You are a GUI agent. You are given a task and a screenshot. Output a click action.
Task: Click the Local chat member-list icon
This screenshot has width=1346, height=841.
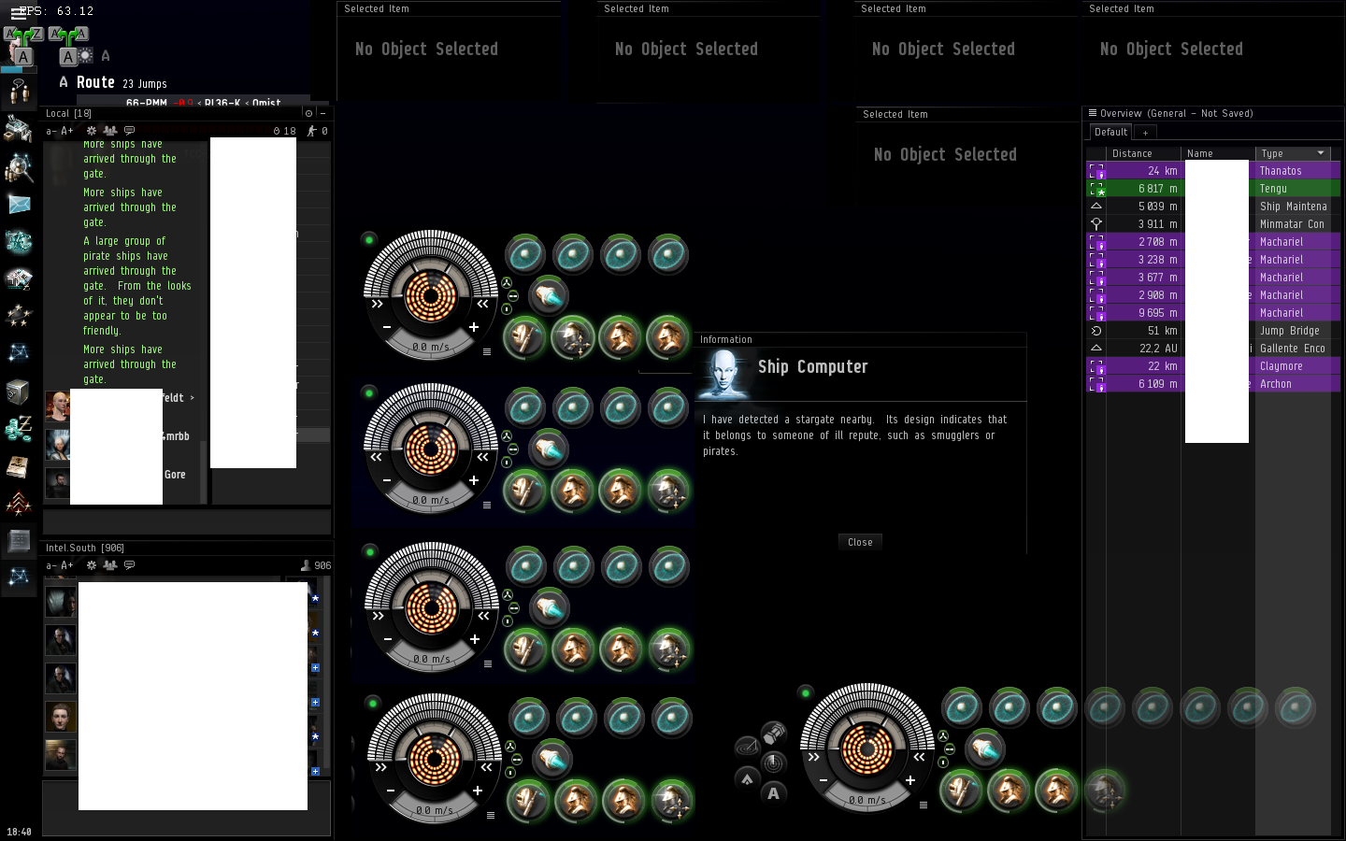(x=109, y=131)
